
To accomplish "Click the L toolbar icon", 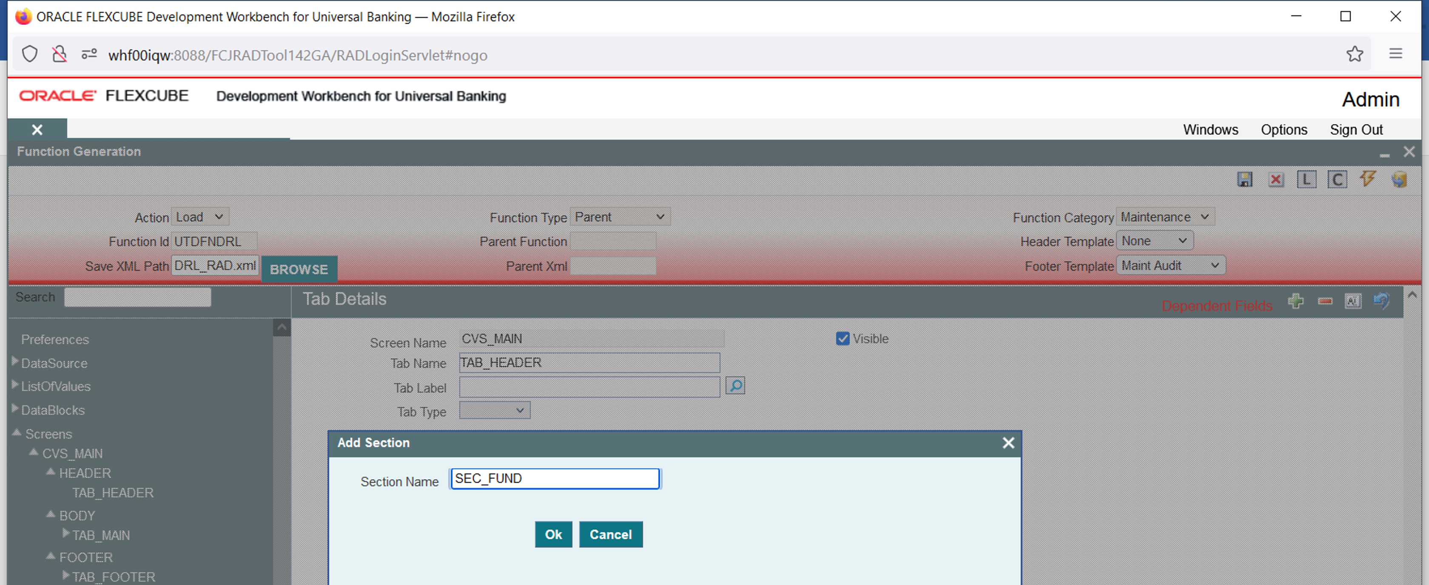I will click(1306, 179).
